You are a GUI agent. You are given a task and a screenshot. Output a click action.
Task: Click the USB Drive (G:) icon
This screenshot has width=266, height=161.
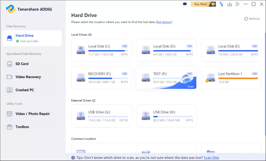point(81,116)
